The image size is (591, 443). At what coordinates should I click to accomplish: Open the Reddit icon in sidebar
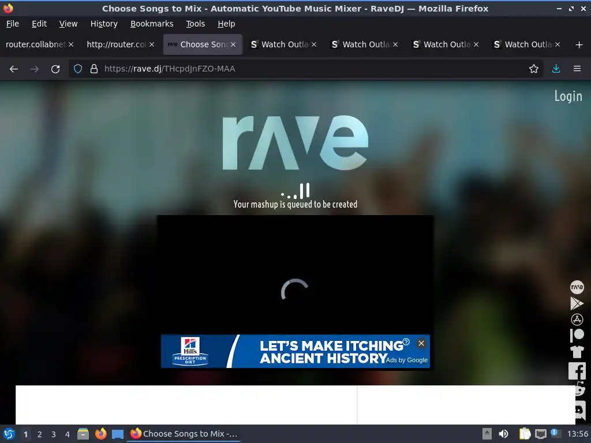(x=579, y=389)
